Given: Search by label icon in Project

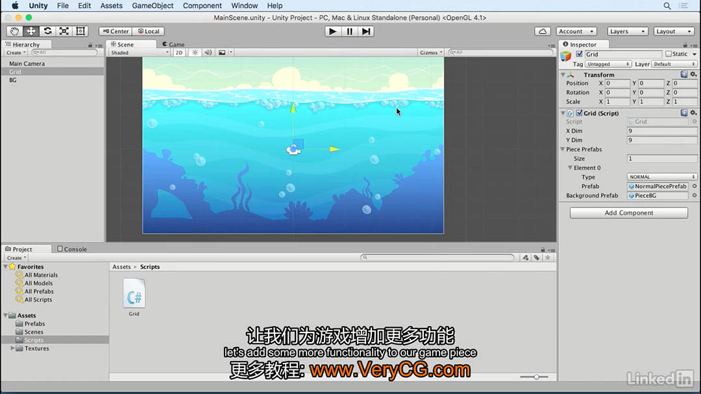Looking at the screenshot, I should [537, 257].
